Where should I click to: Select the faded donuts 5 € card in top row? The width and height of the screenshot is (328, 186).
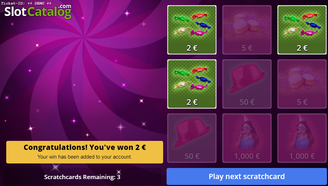pyautogui.click(x=247, y=30)
